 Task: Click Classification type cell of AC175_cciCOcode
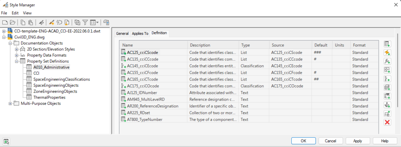pyautogui.click(x=252, y=86)
